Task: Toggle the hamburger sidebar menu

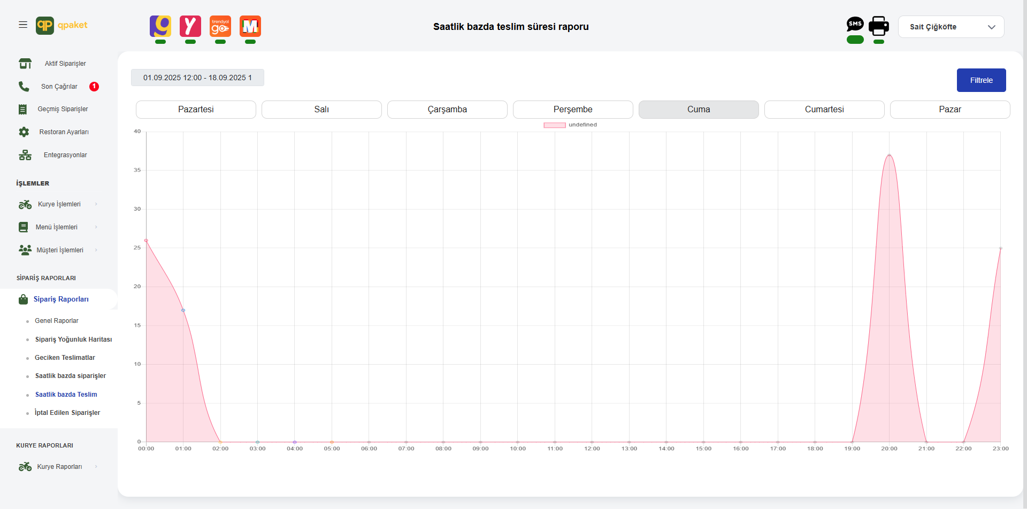Action: click(23, 25)
